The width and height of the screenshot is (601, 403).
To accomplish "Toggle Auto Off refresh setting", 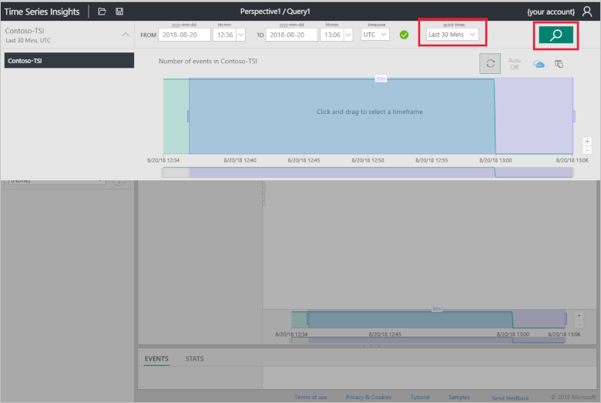I will click(515, 64).
